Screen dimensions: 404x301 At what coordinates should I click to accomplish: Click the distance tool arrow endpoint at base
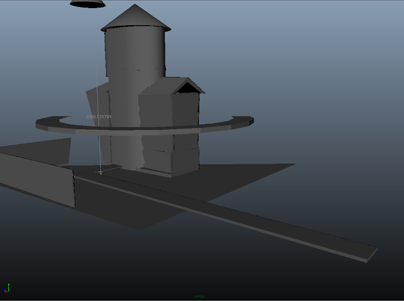[x=100, y=173]
